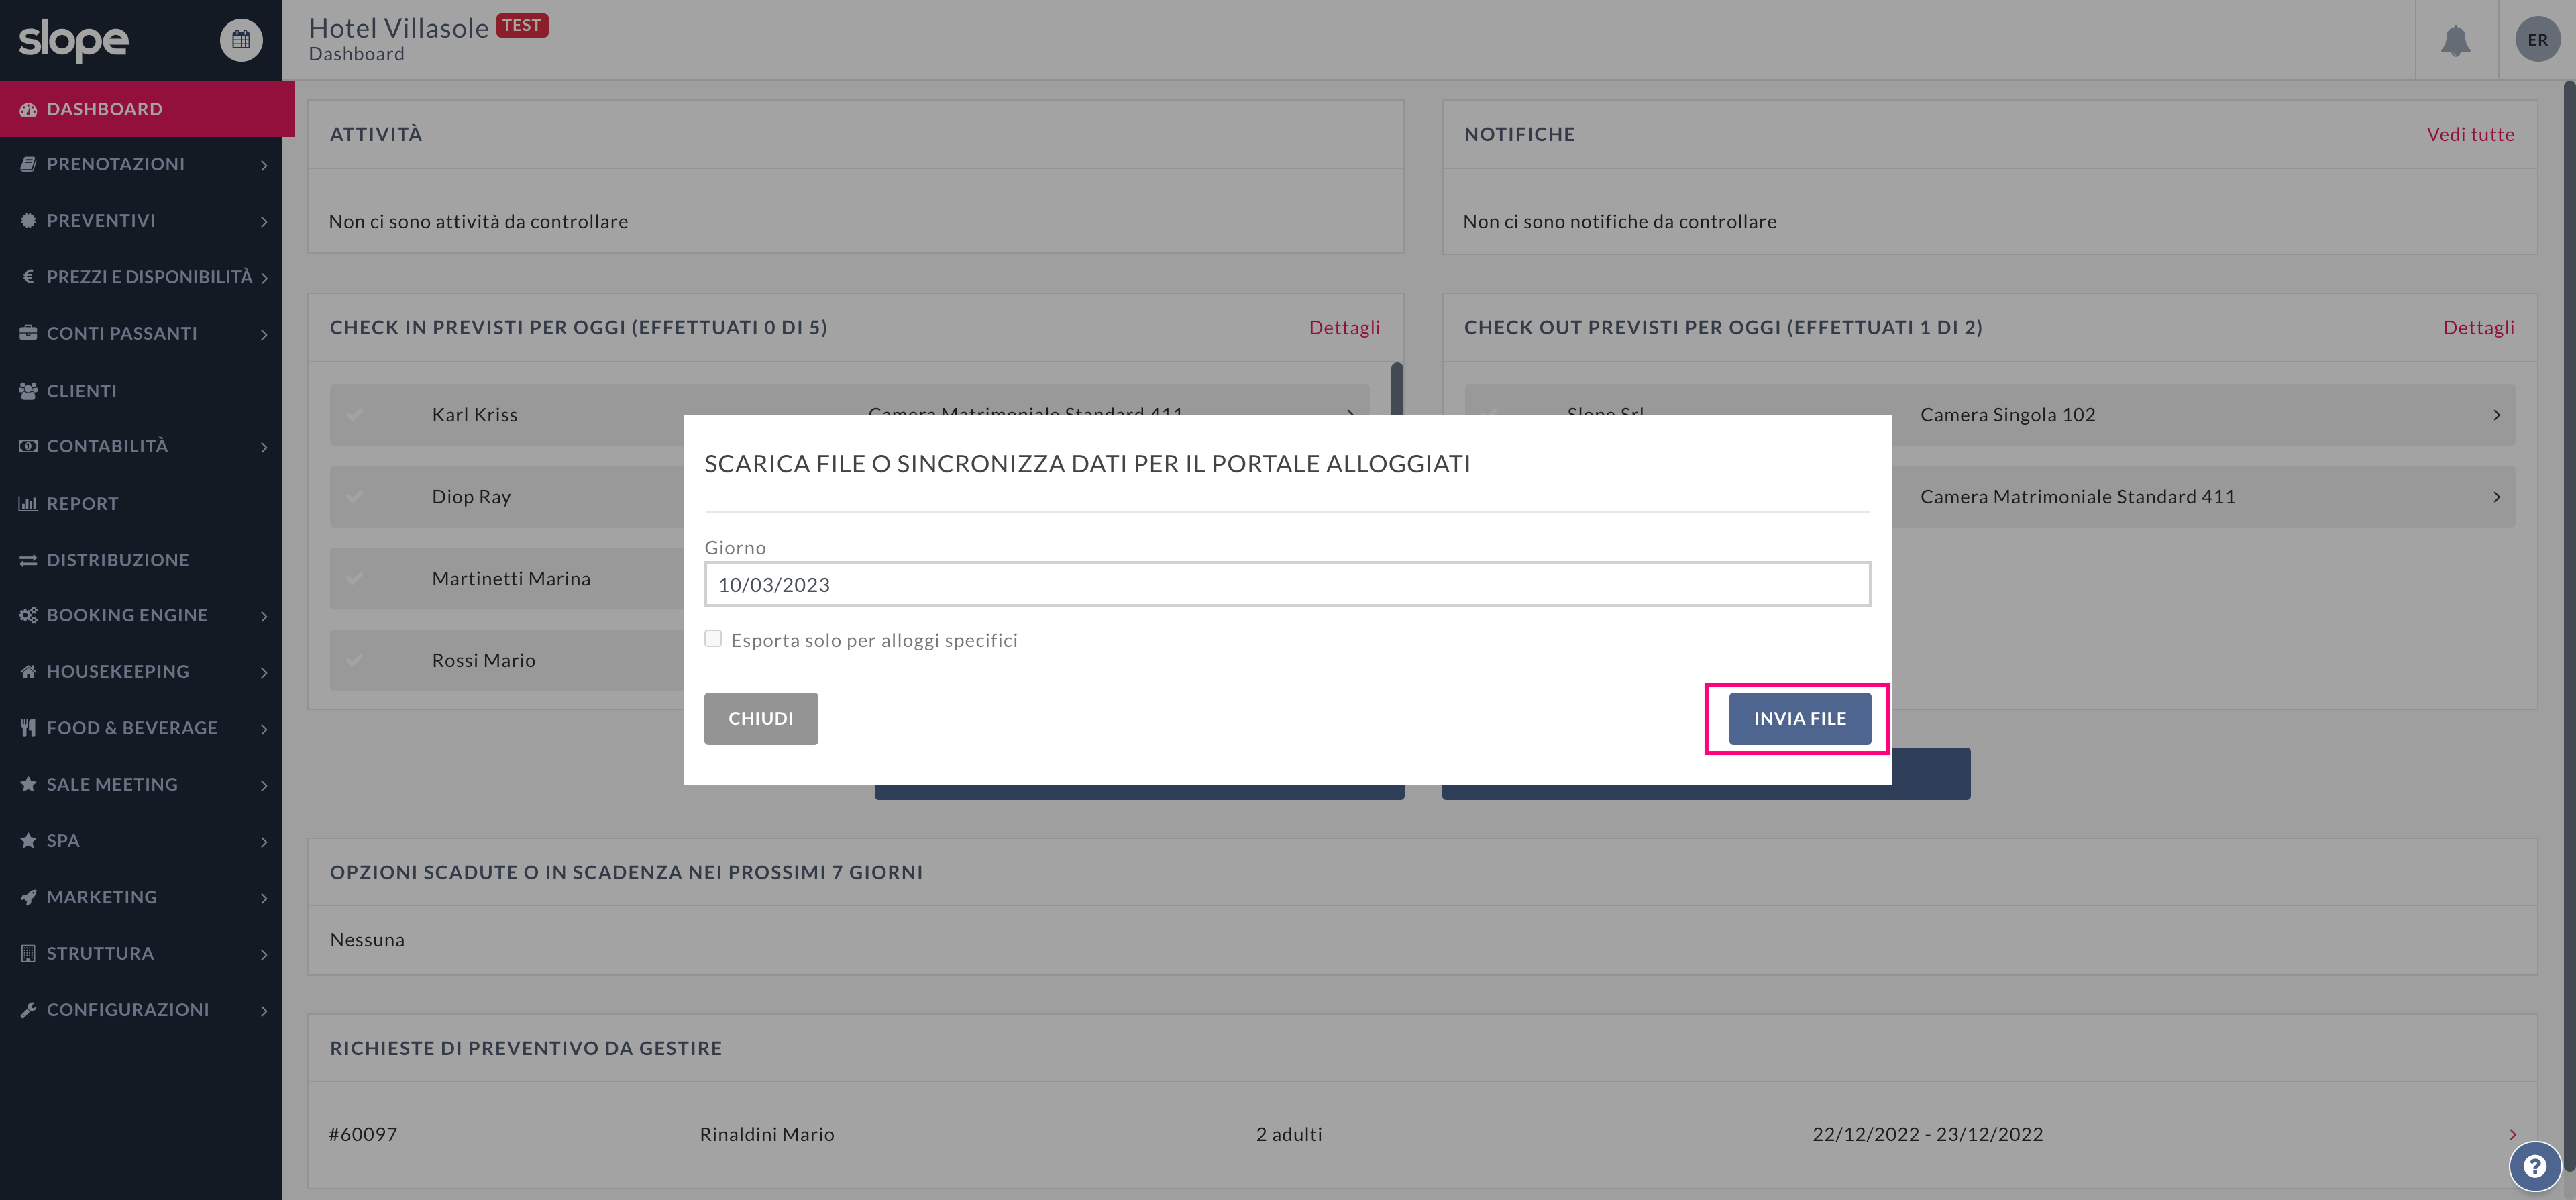The width and height of the screenshot is (2576, 1200).
Task: Open the help question mark icon
Action: point(2534,1166)
